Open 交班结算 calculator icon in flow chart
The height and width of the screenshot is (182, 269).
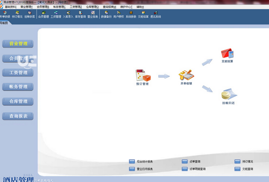(x=227, y=56)
